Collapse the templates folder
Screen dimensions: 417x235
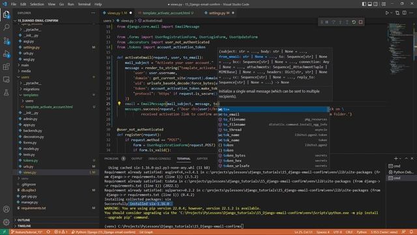[31, 95]
